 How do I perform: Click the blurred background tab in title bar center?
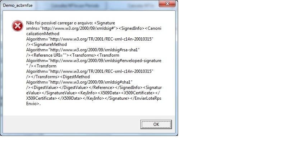[x=75, y=6]
